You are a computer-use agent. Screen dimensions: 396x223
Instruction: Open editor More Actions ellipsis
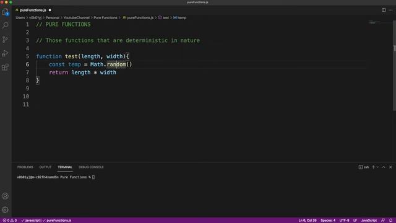tap(390, 10)
